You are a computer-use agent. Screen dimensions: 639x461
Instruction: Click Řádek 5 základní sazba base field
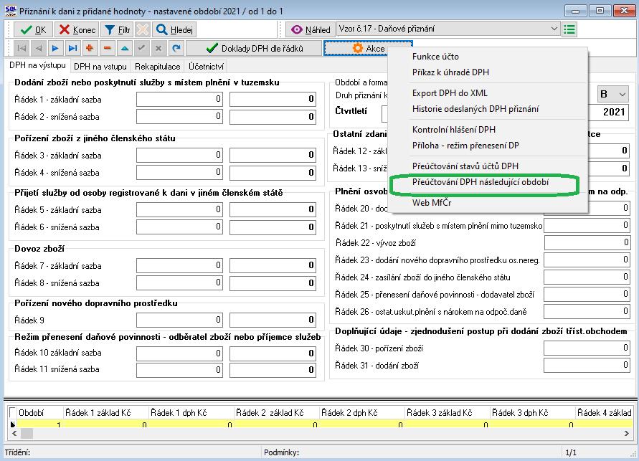click(x=179, y=210)
